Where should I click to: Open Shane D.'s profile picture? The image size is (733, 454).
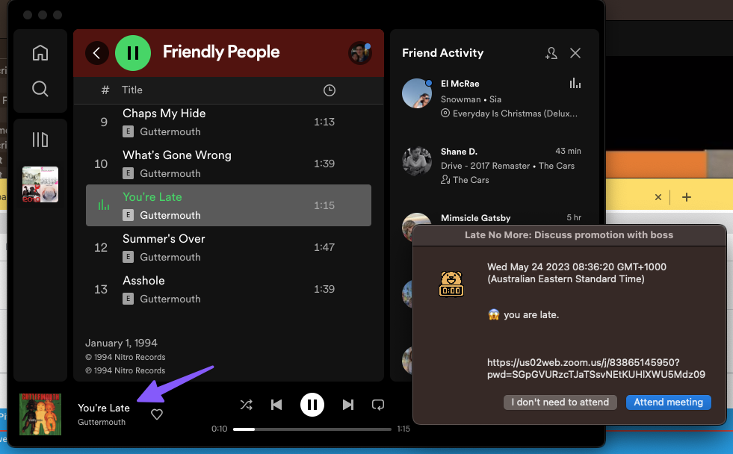pos(416,161)
